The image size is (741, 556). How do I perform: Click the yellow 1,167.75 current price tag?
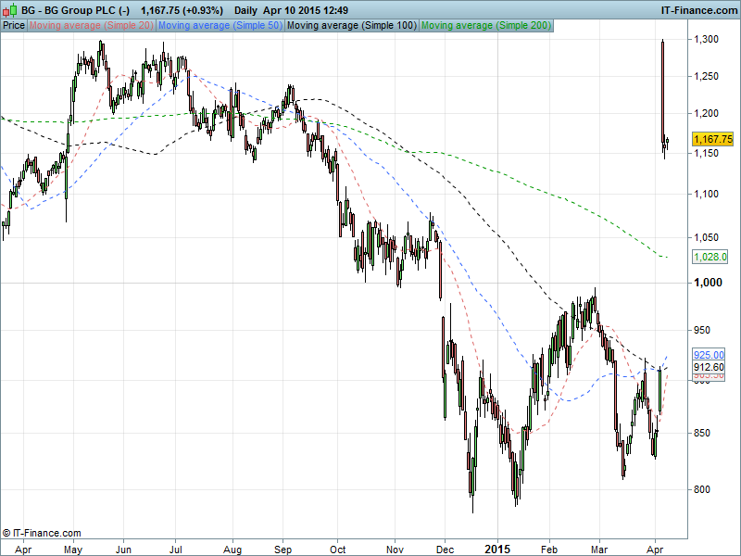tap(713, 139)
